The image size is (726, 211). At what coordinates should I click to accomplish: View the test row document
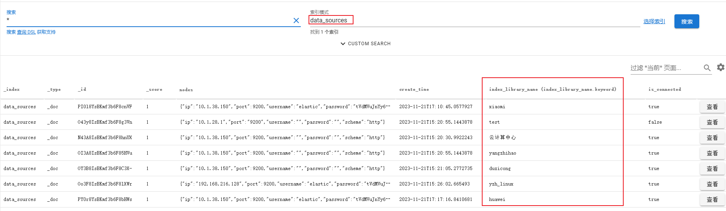712,122
